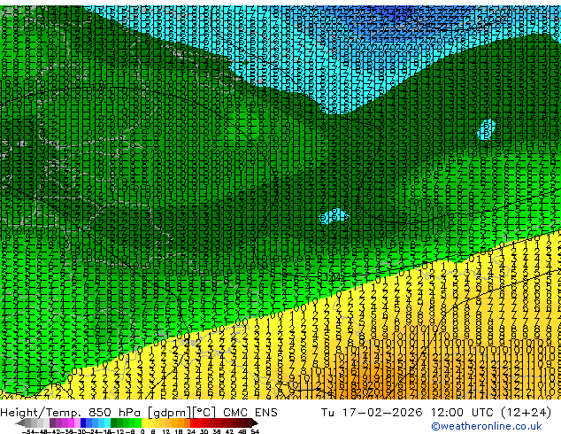Viewport: 561px width, 434px height.
Task: Pick the bright red legend swatch at 24
Action: (x=193, y=423)
